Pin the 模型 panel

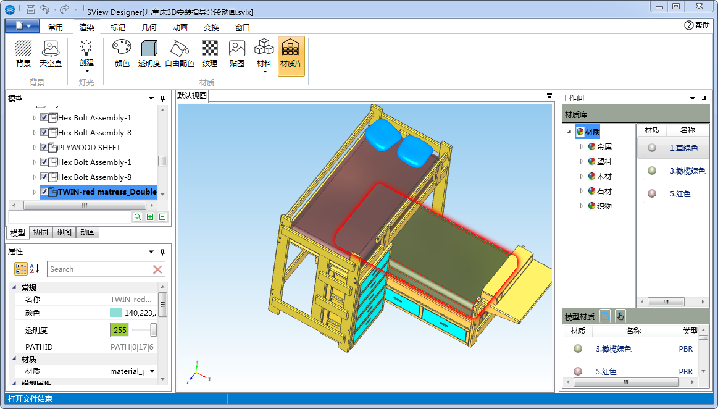click(162, 98)
